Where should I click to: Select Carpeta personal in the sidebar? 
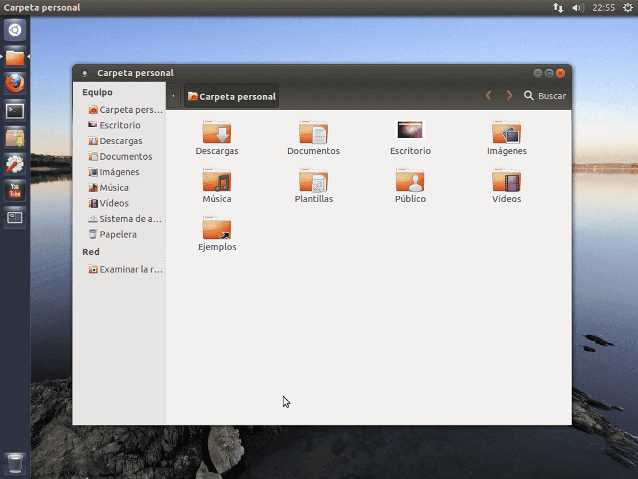tap(125, 110)
